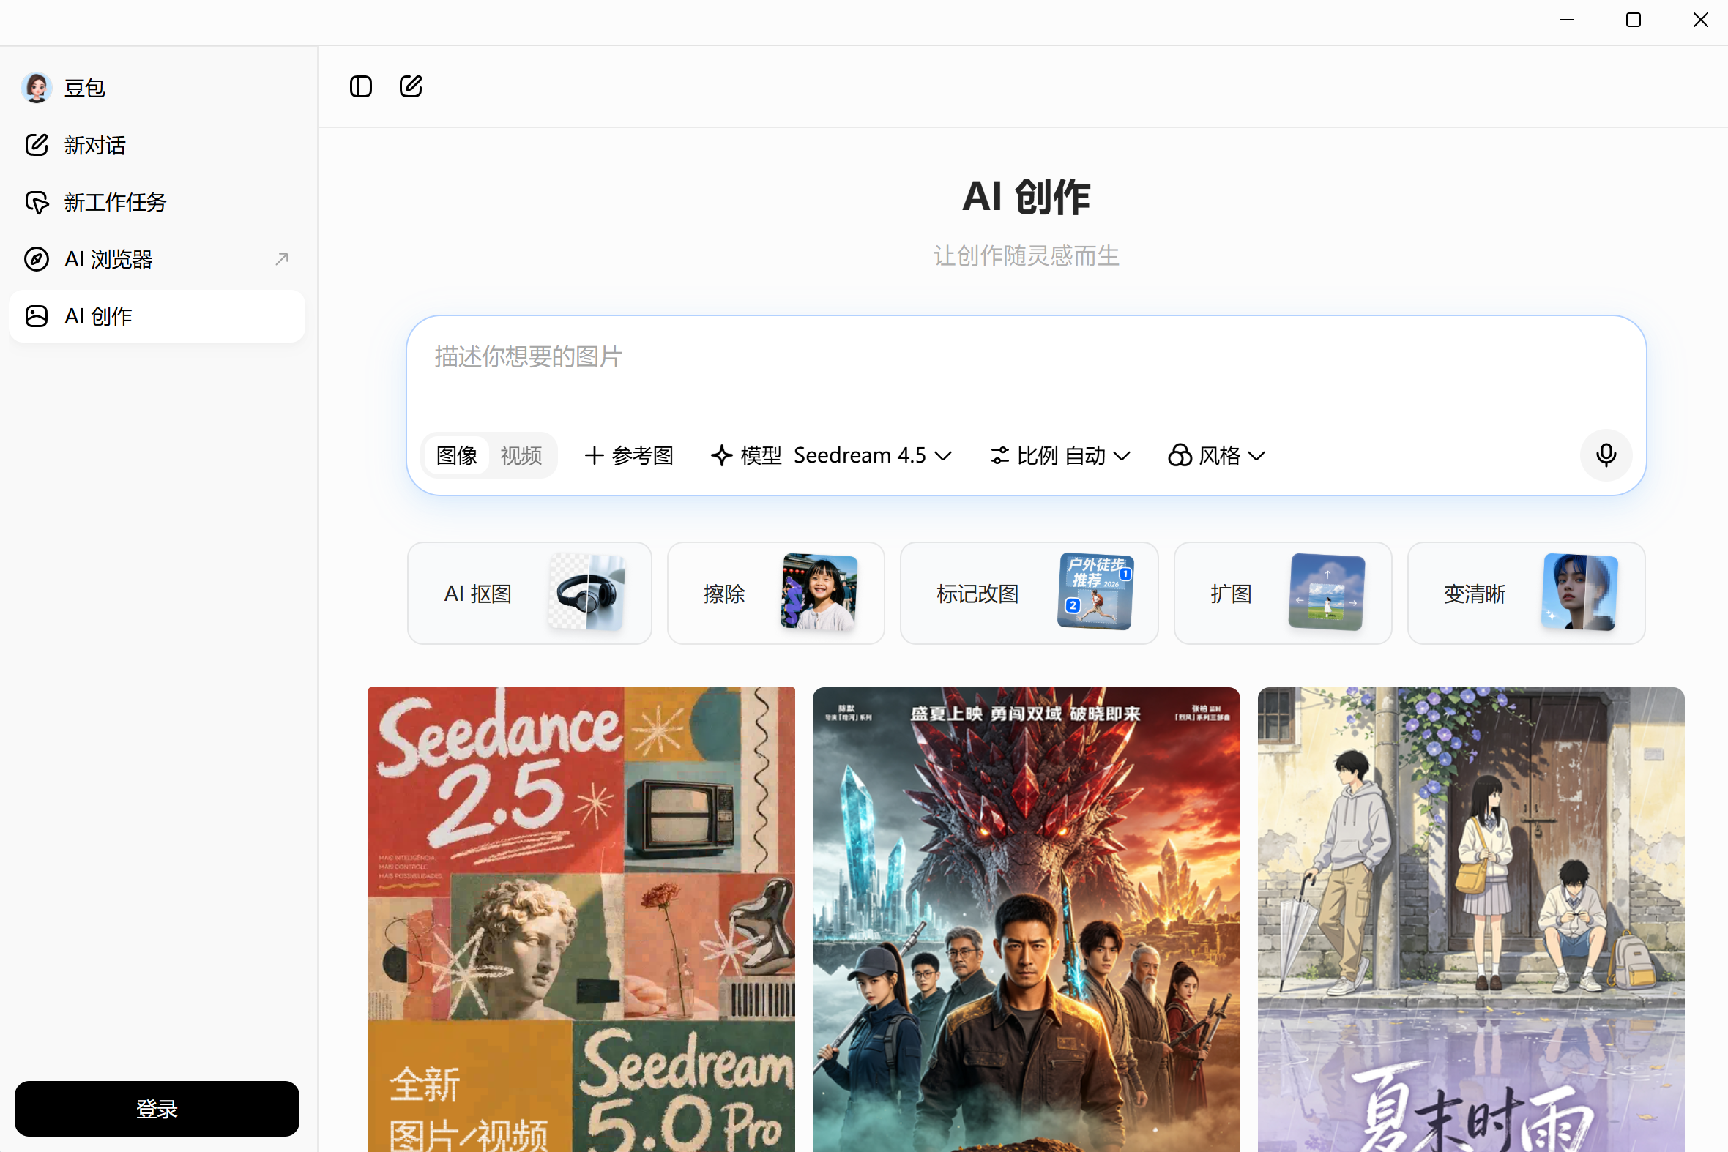The height and width of the screenshot is (1152, 1728).
Task: Switch to the 图像 mode tab
Action: pos(456,455)
